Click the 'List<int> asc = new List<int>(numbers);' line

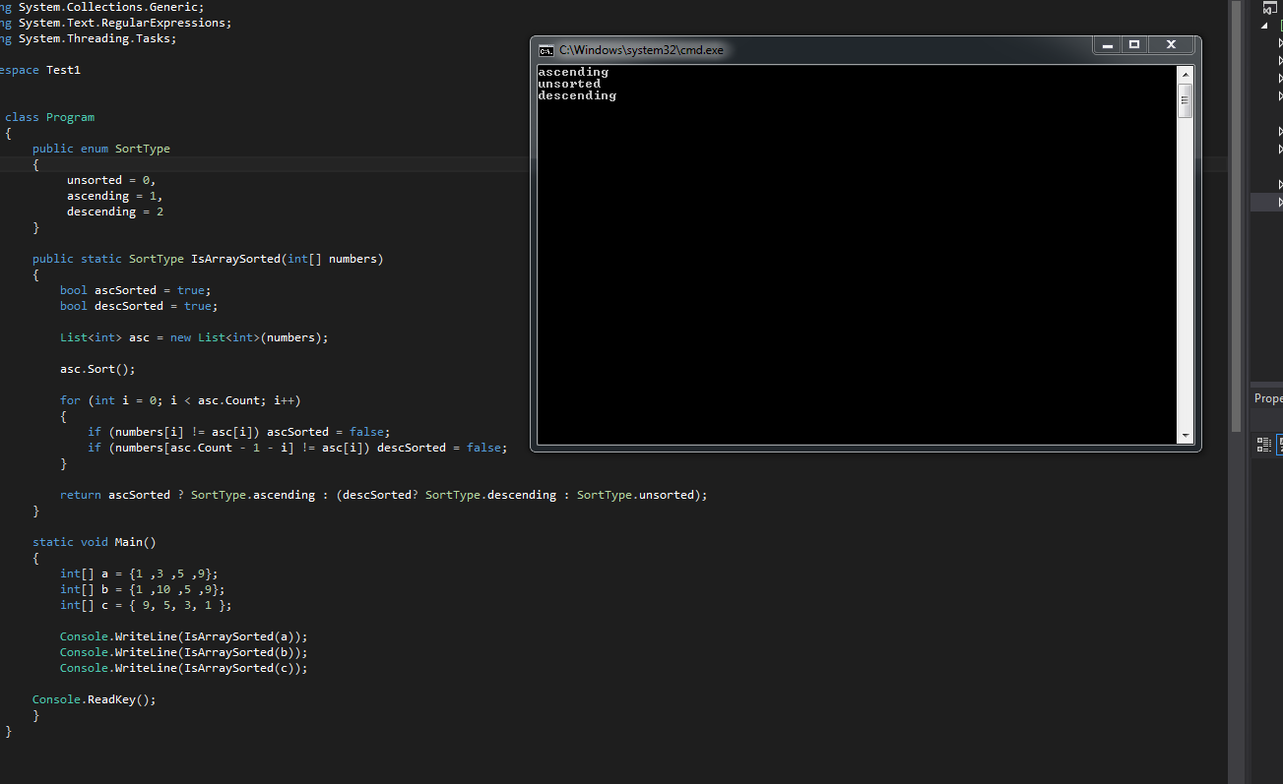pos(194,337)
